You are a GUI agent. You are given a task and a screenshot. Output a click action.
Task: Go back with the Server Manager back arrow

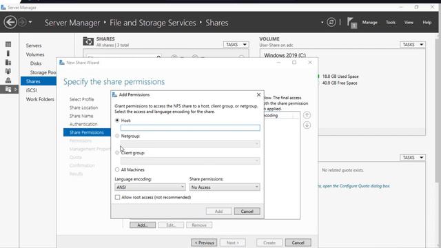[x=10, y=22]
